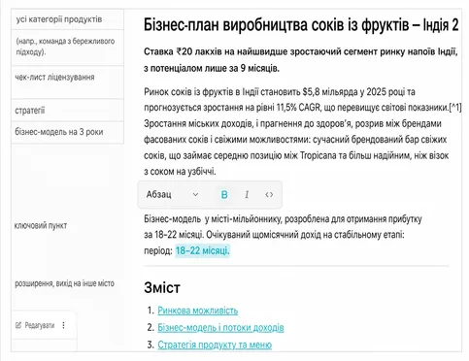Click the Зміст heading

(162, 287)
